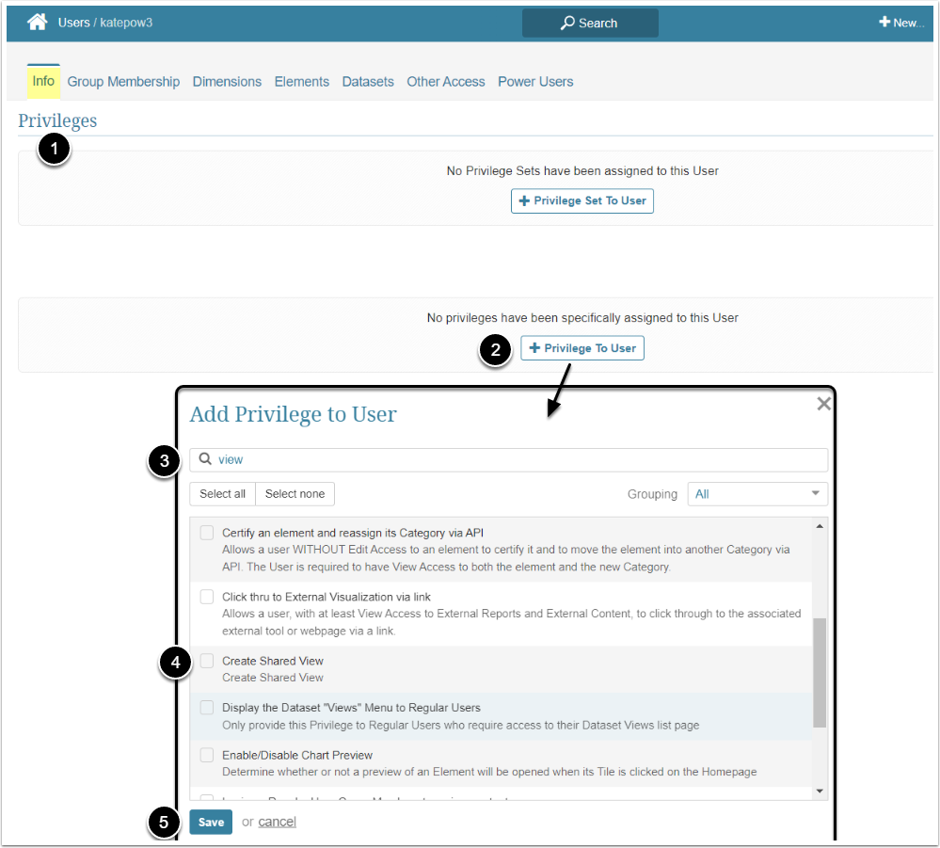Close the Add Privilege to User dialog
This screenshot has width=940, height=848.
[823, 404]
